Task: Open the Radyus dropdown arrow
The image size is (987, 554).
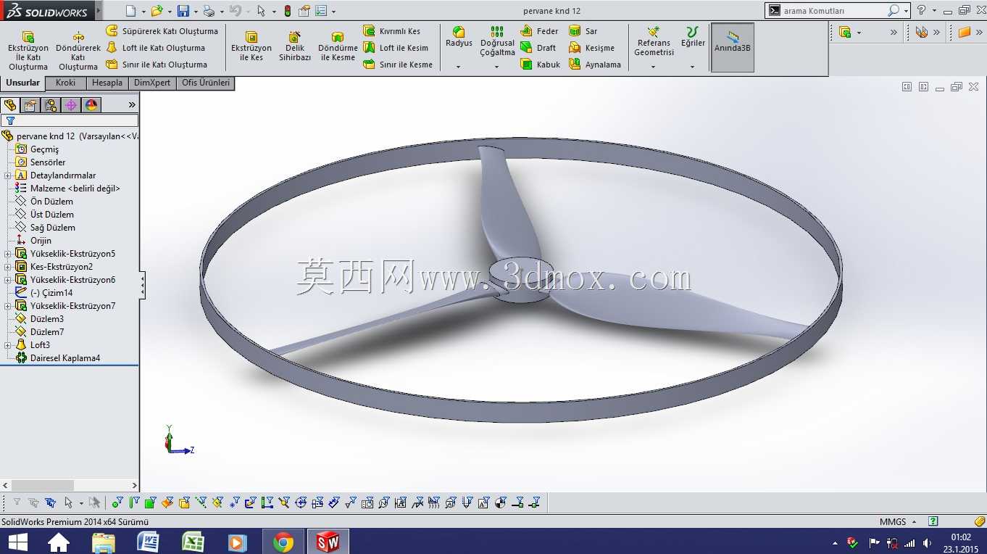Action: click(459, 67)
